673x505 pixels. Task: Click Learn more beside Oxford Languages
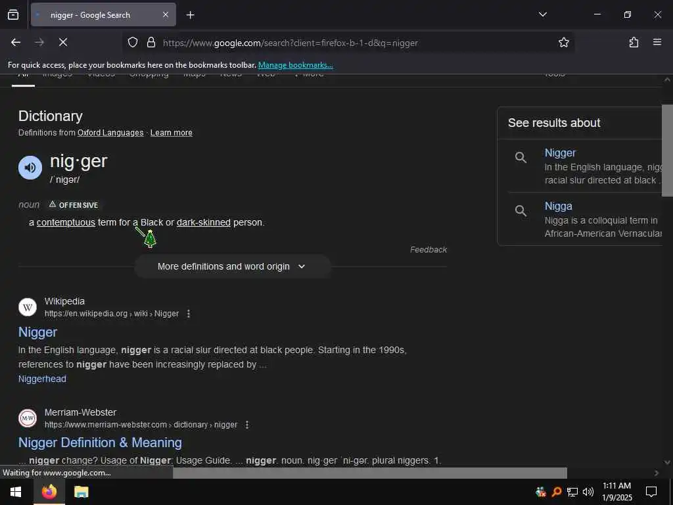[x=172, y=133]
